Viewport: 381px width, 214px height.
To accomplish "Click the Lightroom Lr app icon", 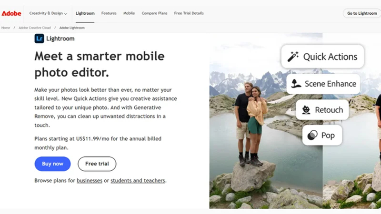I will coord(39,39).
